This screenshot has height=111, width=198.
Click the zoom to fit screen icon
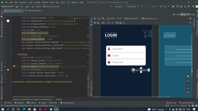(x=188, y=92)
